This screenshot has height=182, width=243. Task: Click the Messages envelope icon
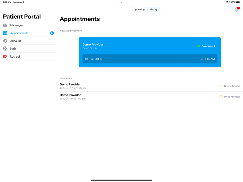click(5, 25)
